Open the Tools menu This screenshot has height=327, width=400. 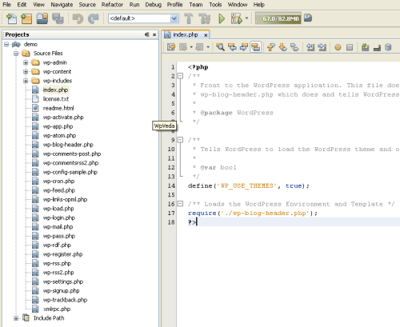(215, 5)
